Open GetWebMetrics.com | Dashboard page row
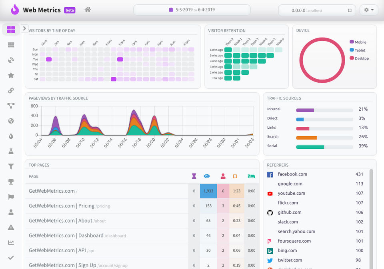The height and width of the screenshot is (269, 384). [x=142, y=236]
